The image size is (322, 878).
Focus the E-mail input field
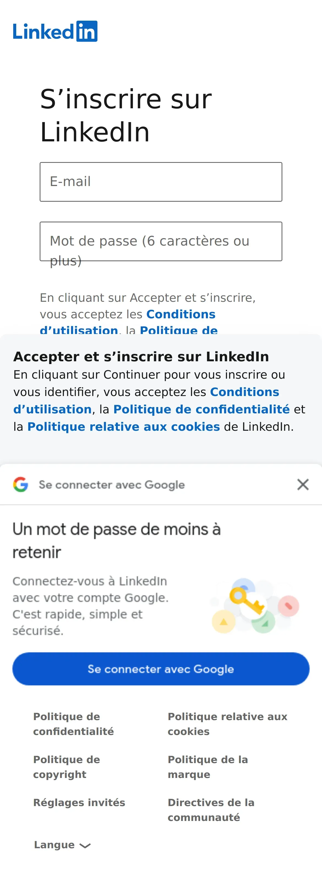pyautogui.click(x=161, y=182)
